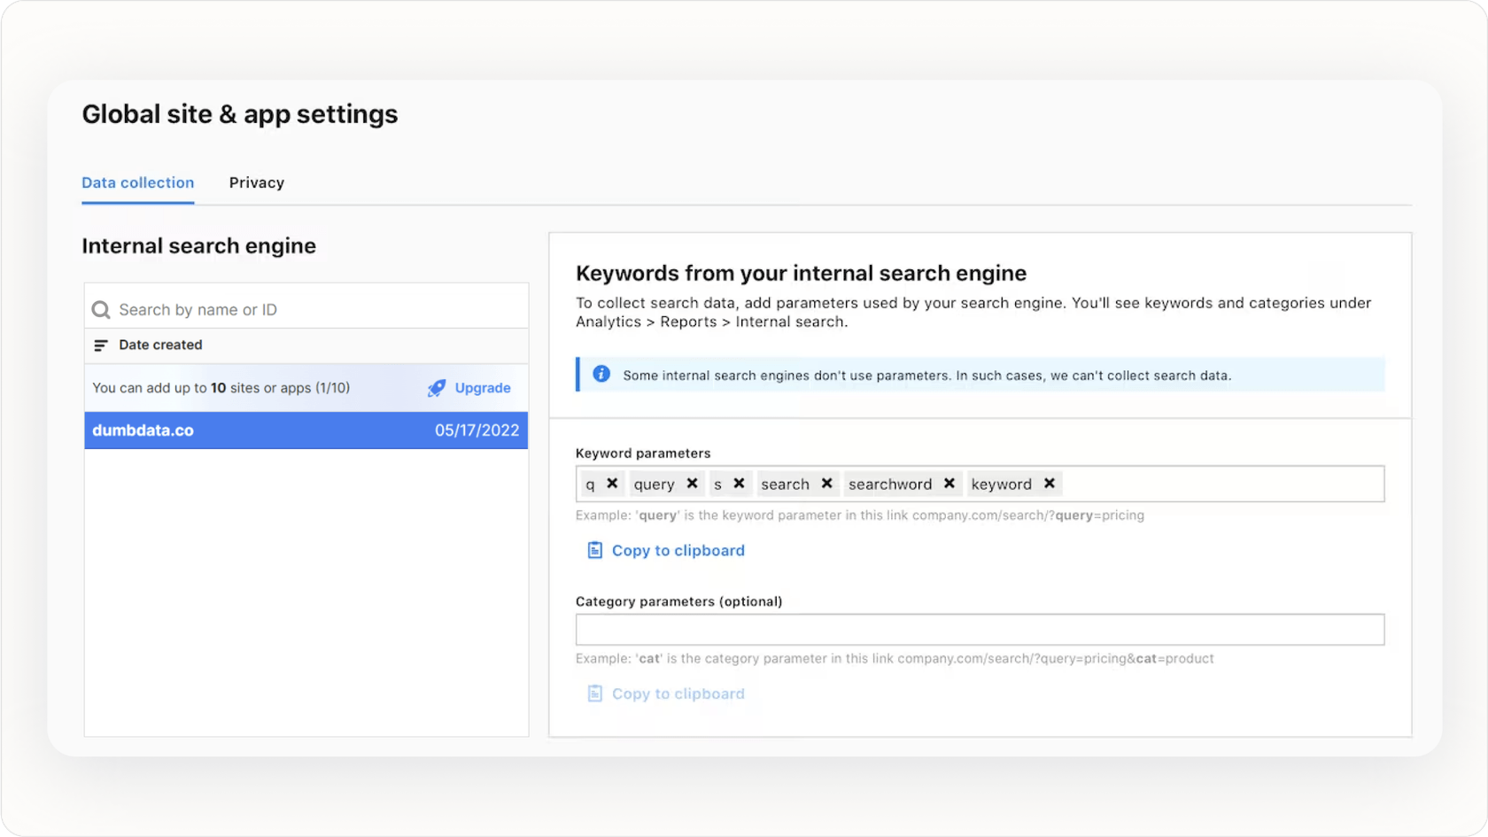This screenshot has height=837, width=1488.
Task: Select the Data collection tab
Action: point(137,182)
